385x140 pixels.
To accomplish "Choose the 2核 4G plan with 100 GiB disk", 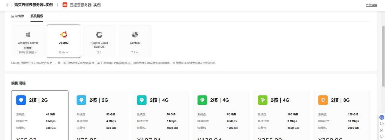I will click(282, 115).
